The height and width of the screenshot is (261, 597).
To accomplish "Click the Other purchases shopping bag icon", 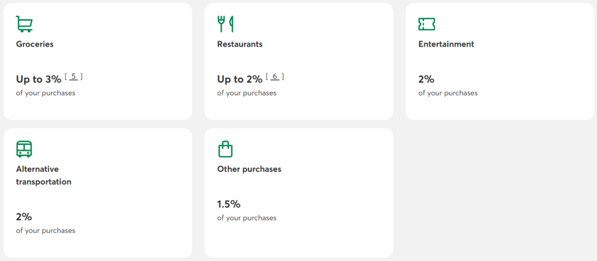I will pyautogui.click(x=225, y=149).
